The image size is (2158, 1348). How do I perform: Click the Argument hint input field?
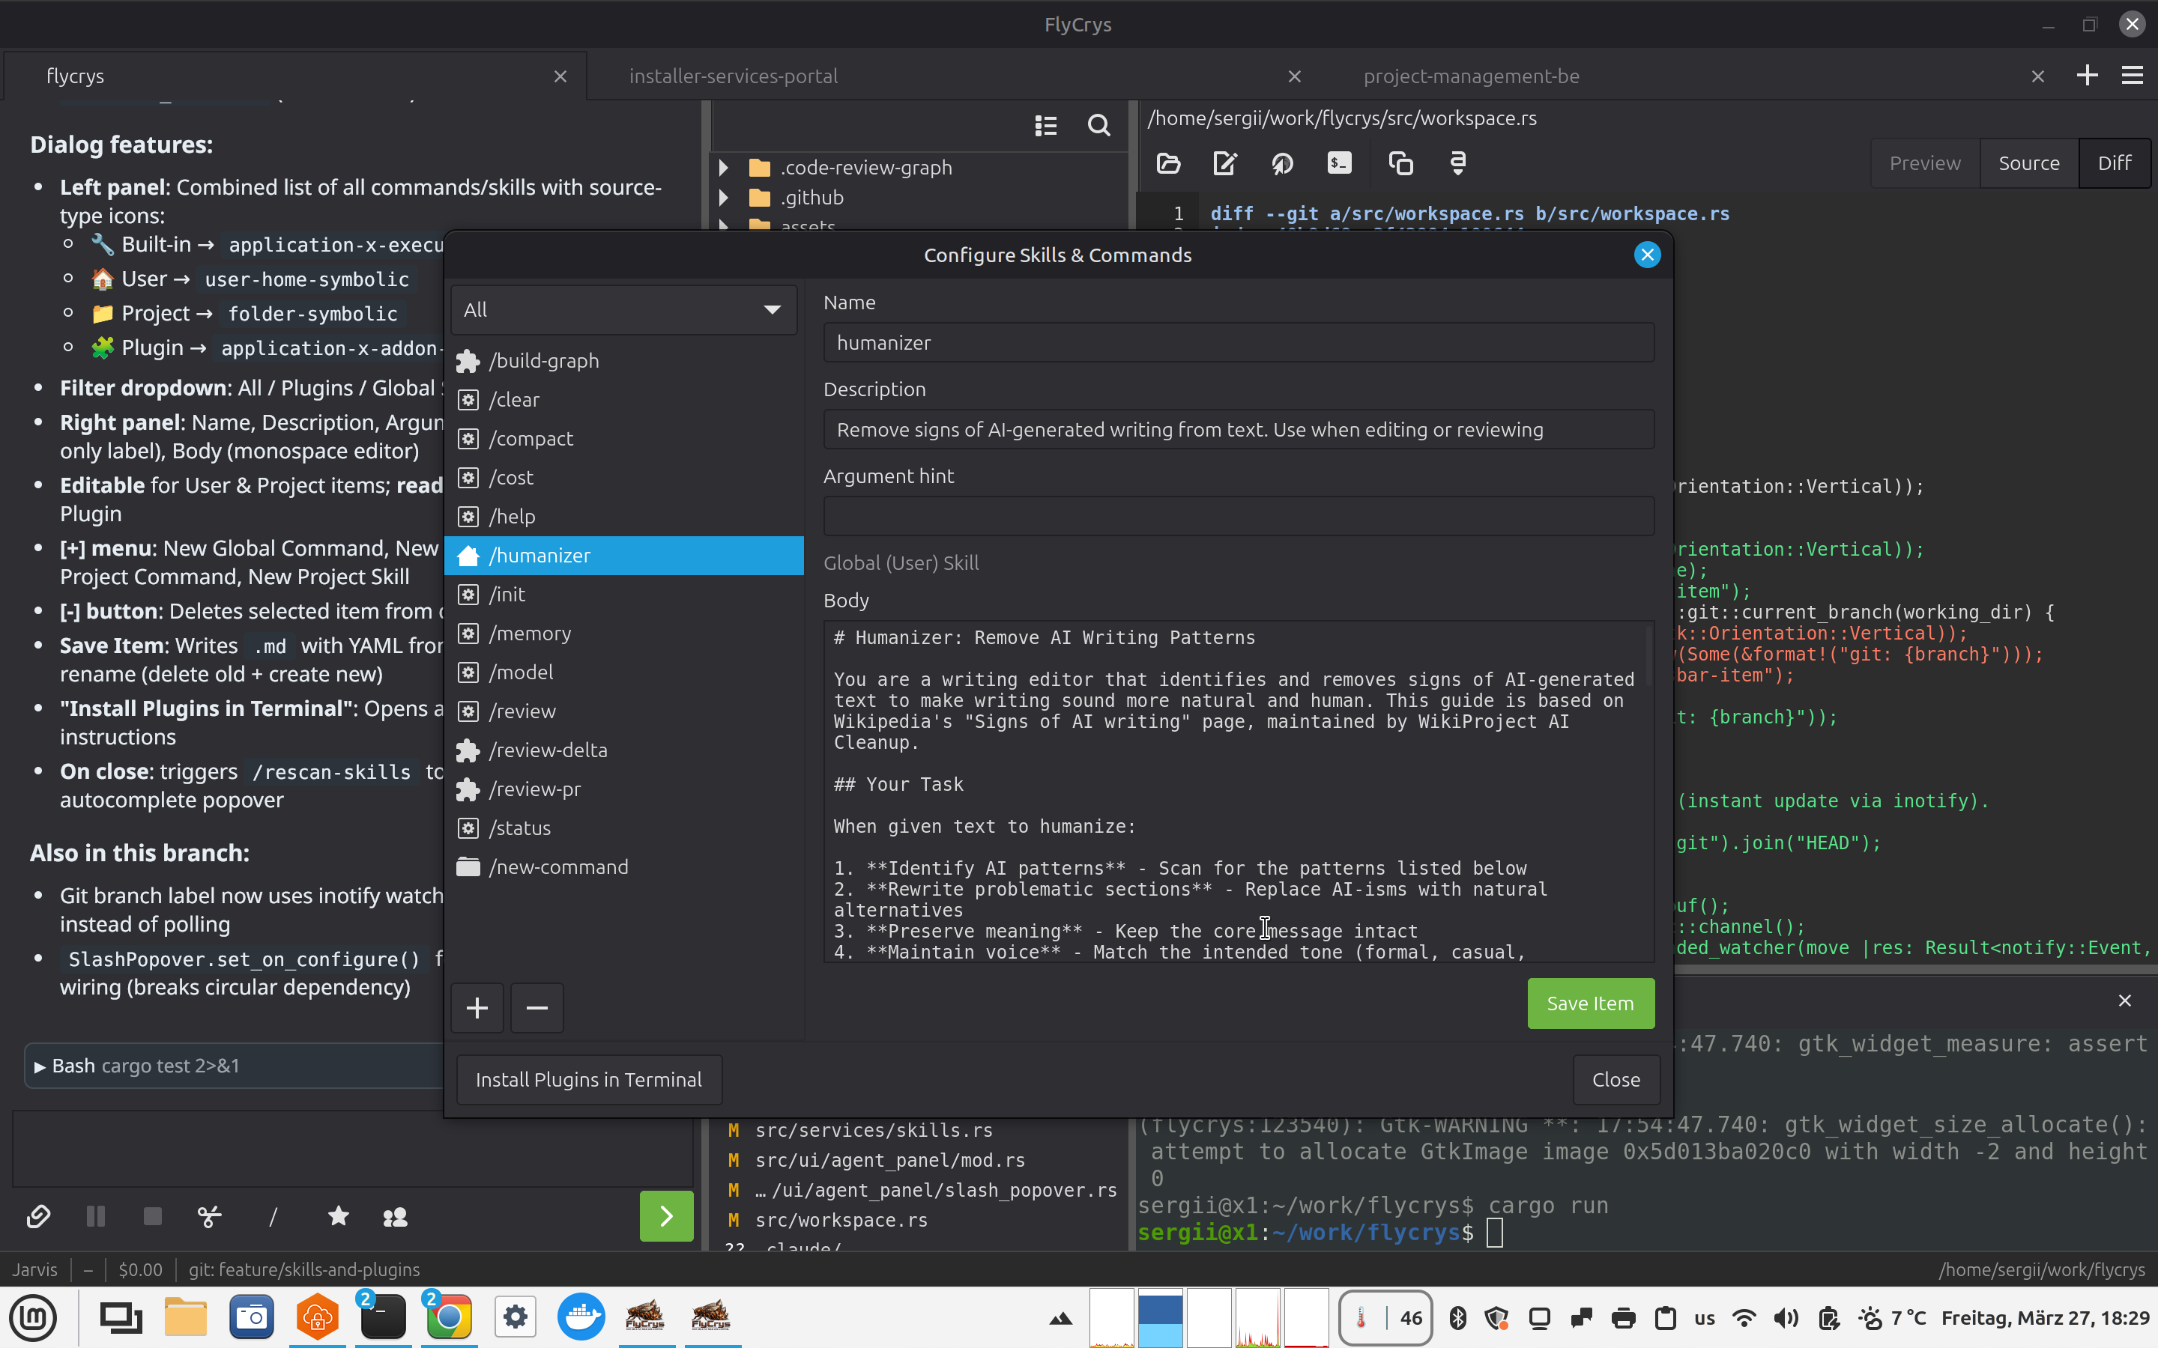tap(1238, 516)
